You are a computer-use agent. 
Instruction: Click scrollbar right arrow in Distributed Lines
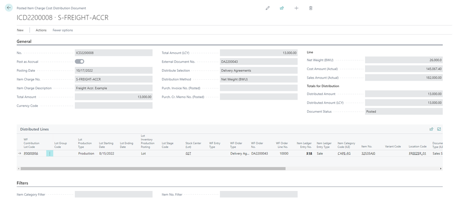pos(440,169)
